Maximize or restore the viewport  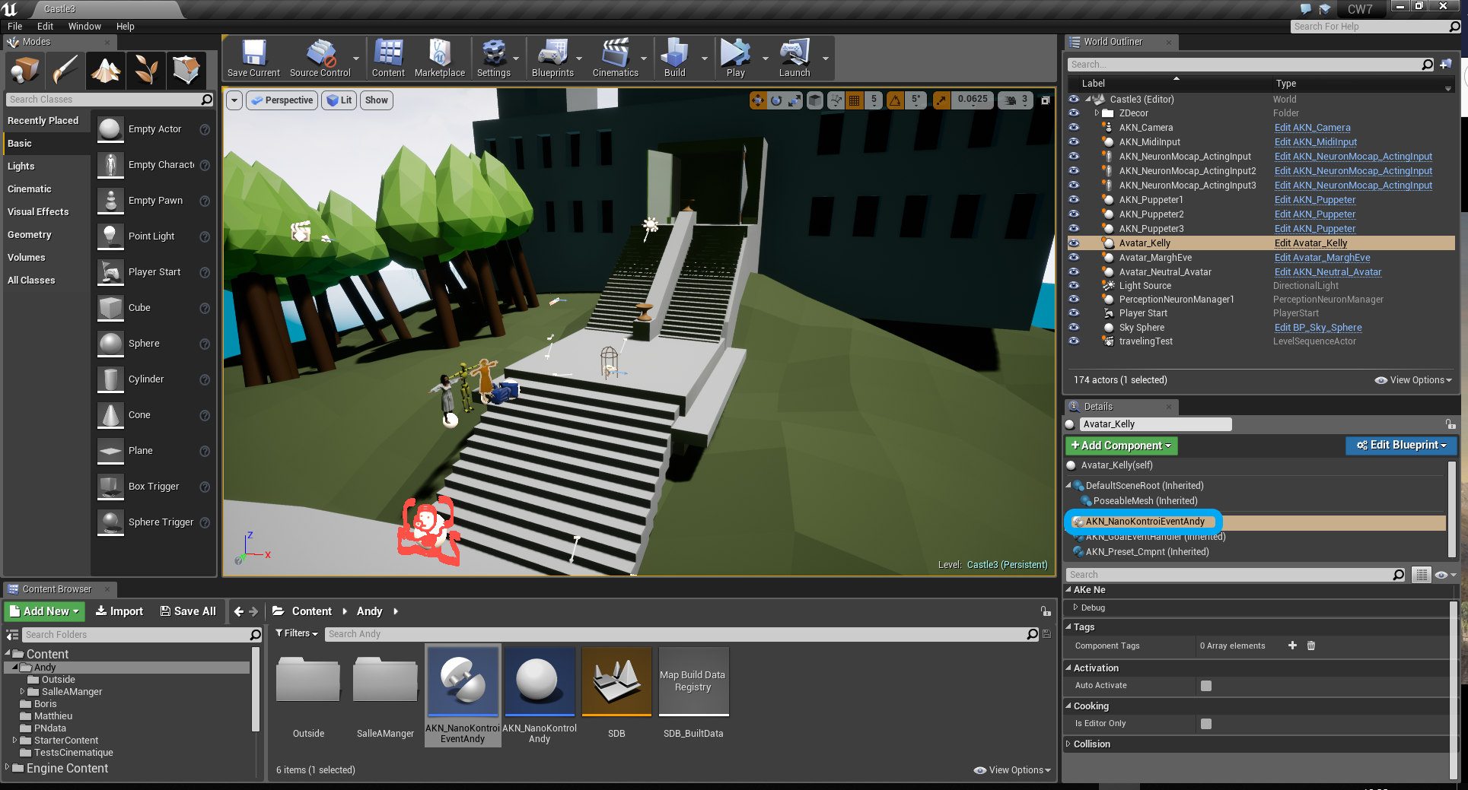1046,100
